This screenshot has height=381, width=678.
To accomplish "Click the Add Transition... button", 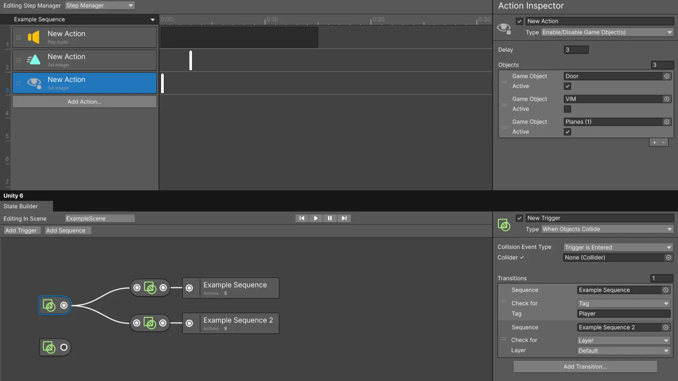I will click(585, 367).
